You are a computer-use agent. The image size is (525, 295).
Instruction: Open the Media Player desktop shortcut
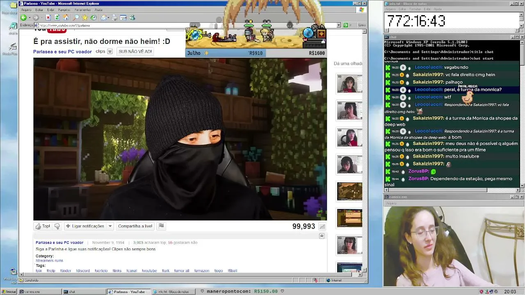point(13,48)
